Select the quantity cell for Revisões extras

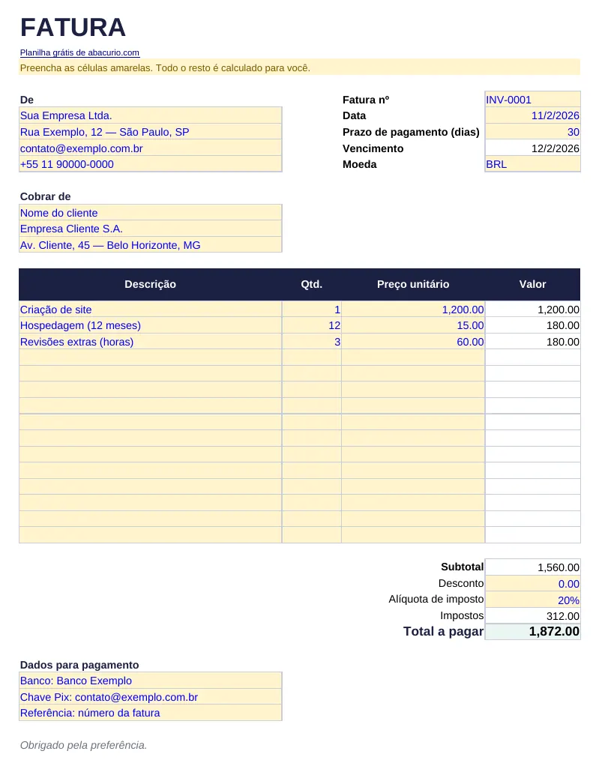[312, 341]
